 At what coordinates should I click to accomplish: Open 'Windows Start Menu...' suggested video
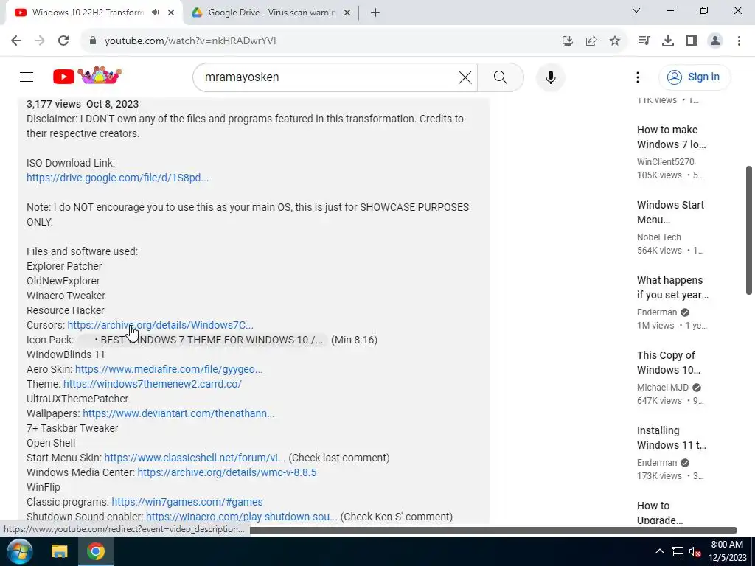[x=670, y=212]
